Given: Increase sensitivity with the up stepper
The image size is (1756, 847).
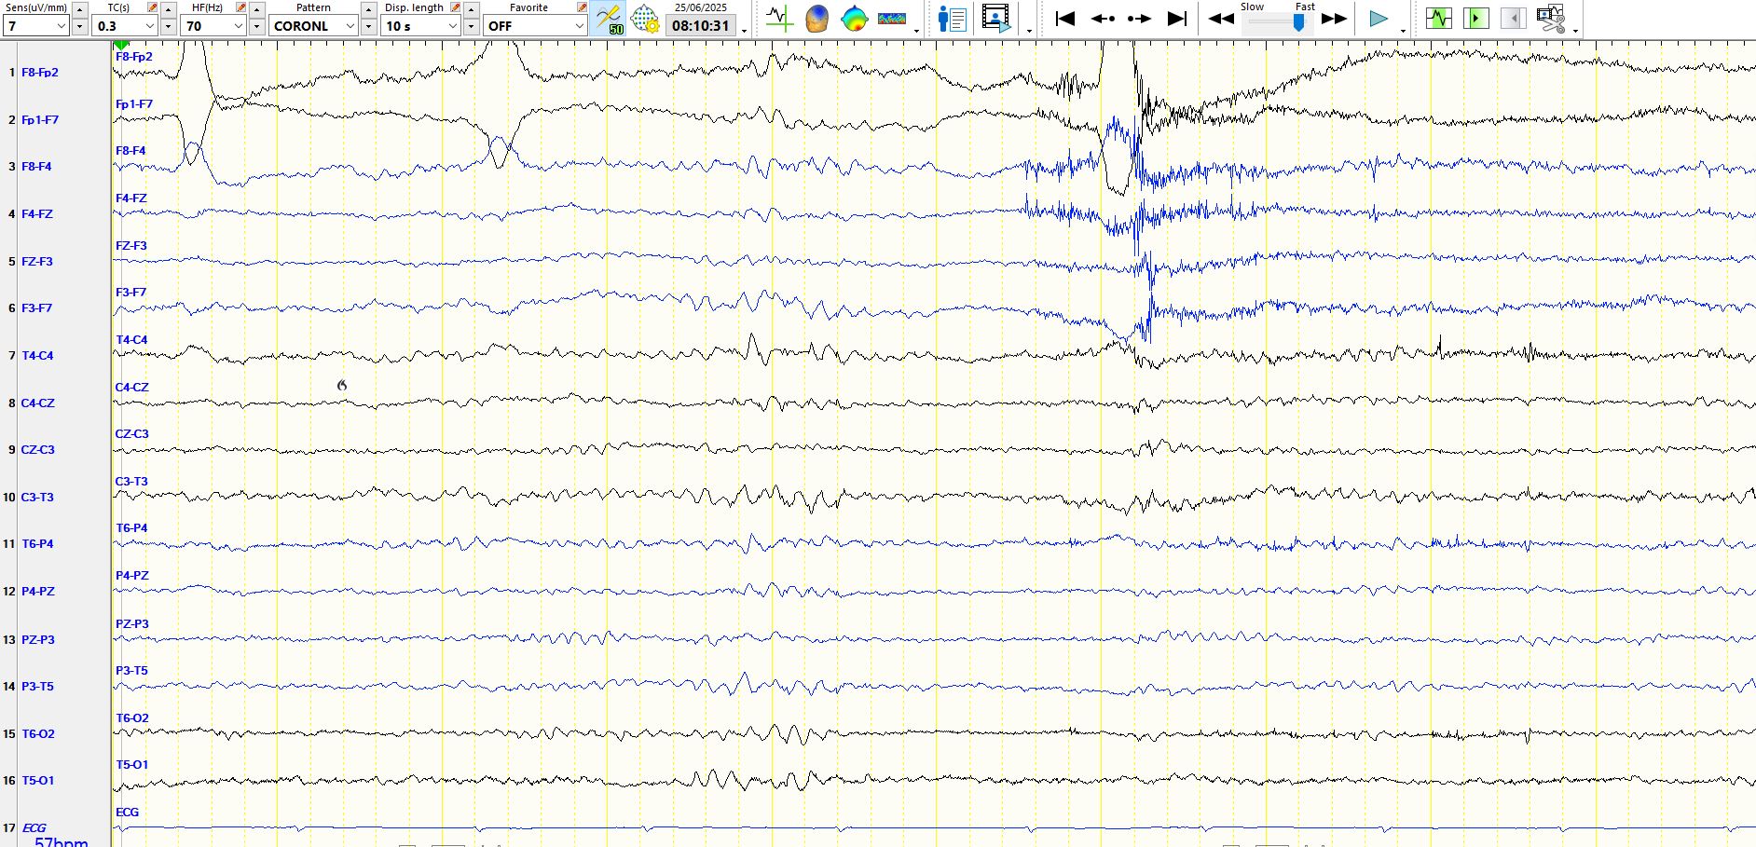Looking at the screenshot, I should (x=80, y=8).
